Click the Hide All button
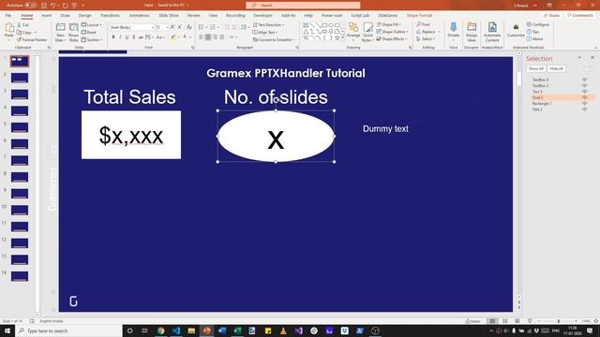600x337 pixels. coord(556,68)
